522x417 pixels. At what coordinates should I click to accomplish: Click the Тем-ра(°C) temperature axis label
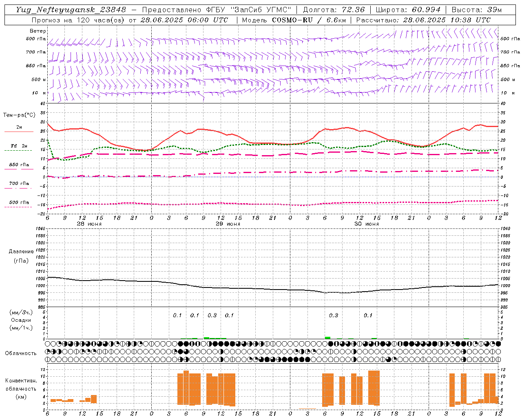(x=20, y=115)
